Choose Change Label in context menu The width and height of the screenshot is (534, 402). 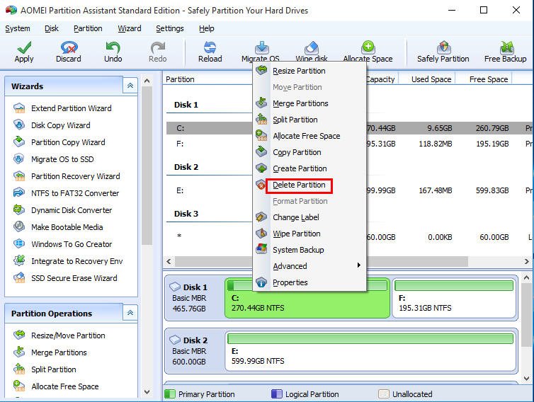coord(309,217)
